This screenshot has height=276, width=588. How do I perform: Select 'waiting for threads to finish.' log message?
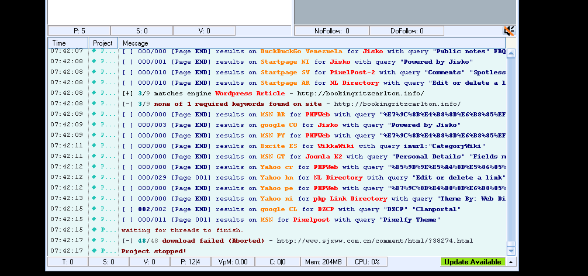(x=182, y=230)
